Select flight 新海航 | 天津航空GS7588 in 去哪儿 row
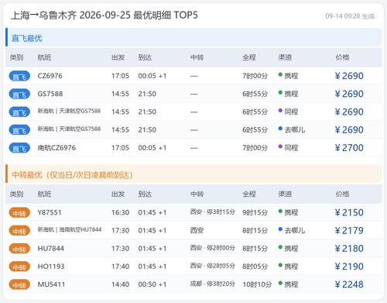The height and width of the screenshot is (303, 387). [69, 129]
